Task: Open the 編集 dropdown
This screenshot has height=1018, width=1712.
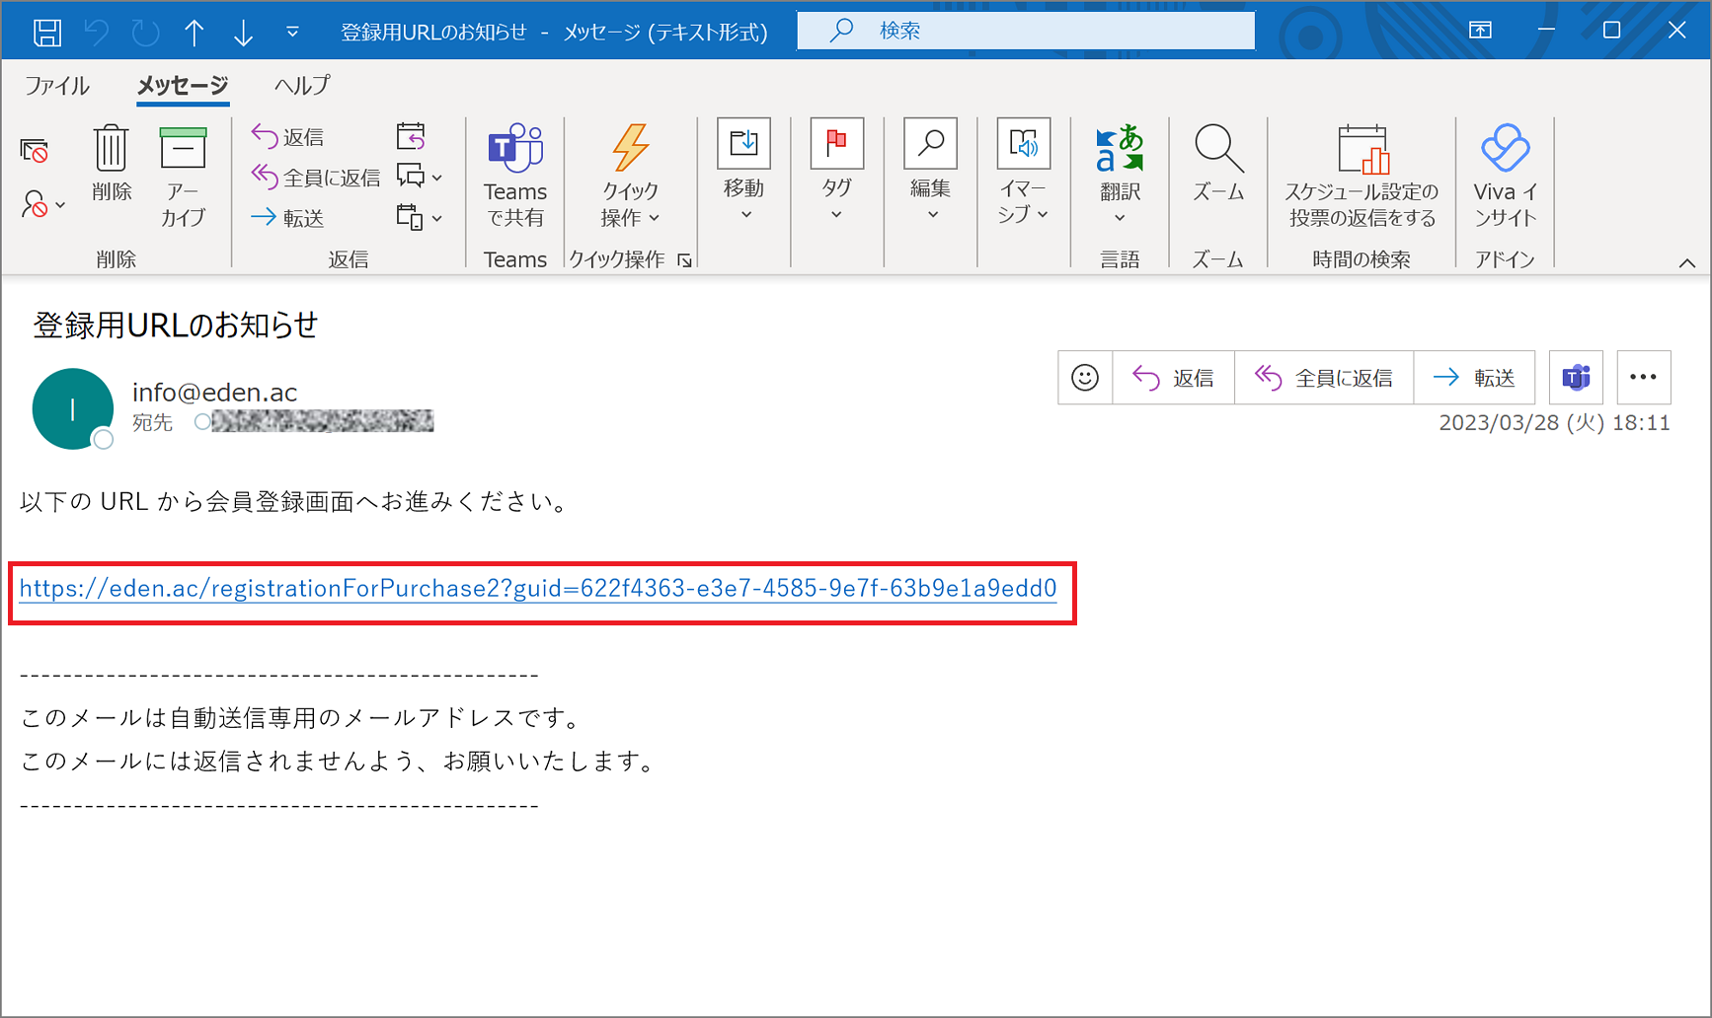Action: pyautogui.click(x=930, y=171)
